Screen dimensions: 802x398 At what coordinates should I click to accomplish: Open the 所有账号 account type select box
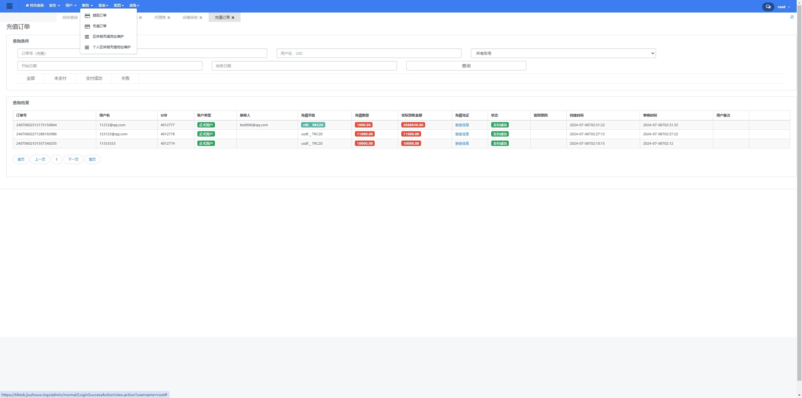563,53
